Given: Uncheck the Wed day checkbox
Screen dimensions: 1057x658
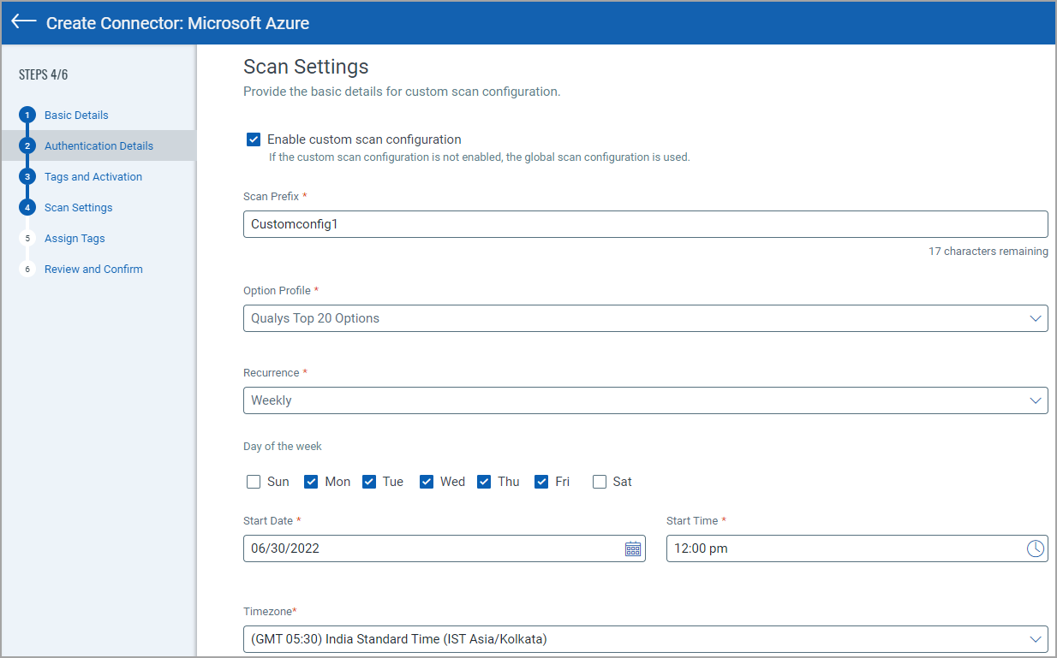Looking at the screenshot, I should (x=427, y=482).
